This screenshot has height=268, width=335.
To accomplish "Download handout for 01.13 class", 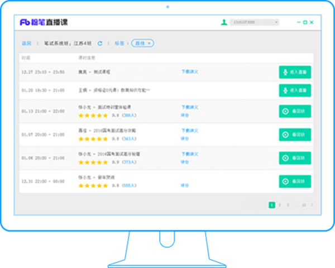I will pyautogui.click(x=190, y=107).
